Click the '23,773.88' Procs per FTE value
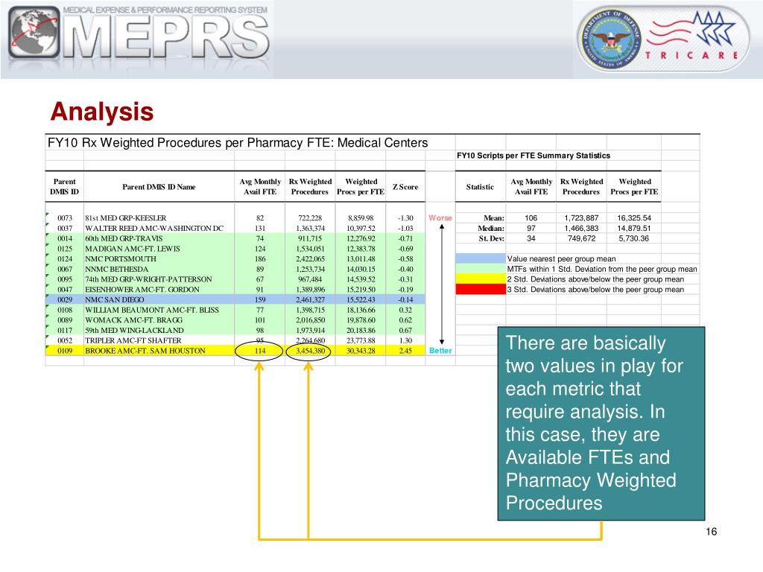The height and width of the screenshot is (572, 763). click(x=361, y=340)
